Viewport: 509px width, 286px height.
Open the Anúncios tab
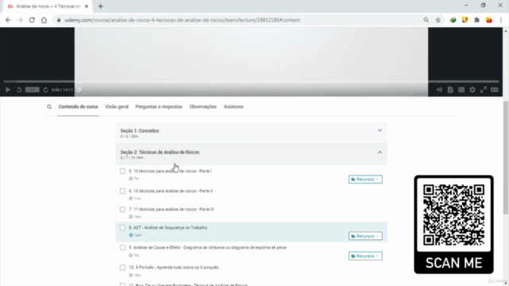pos(233,106)
